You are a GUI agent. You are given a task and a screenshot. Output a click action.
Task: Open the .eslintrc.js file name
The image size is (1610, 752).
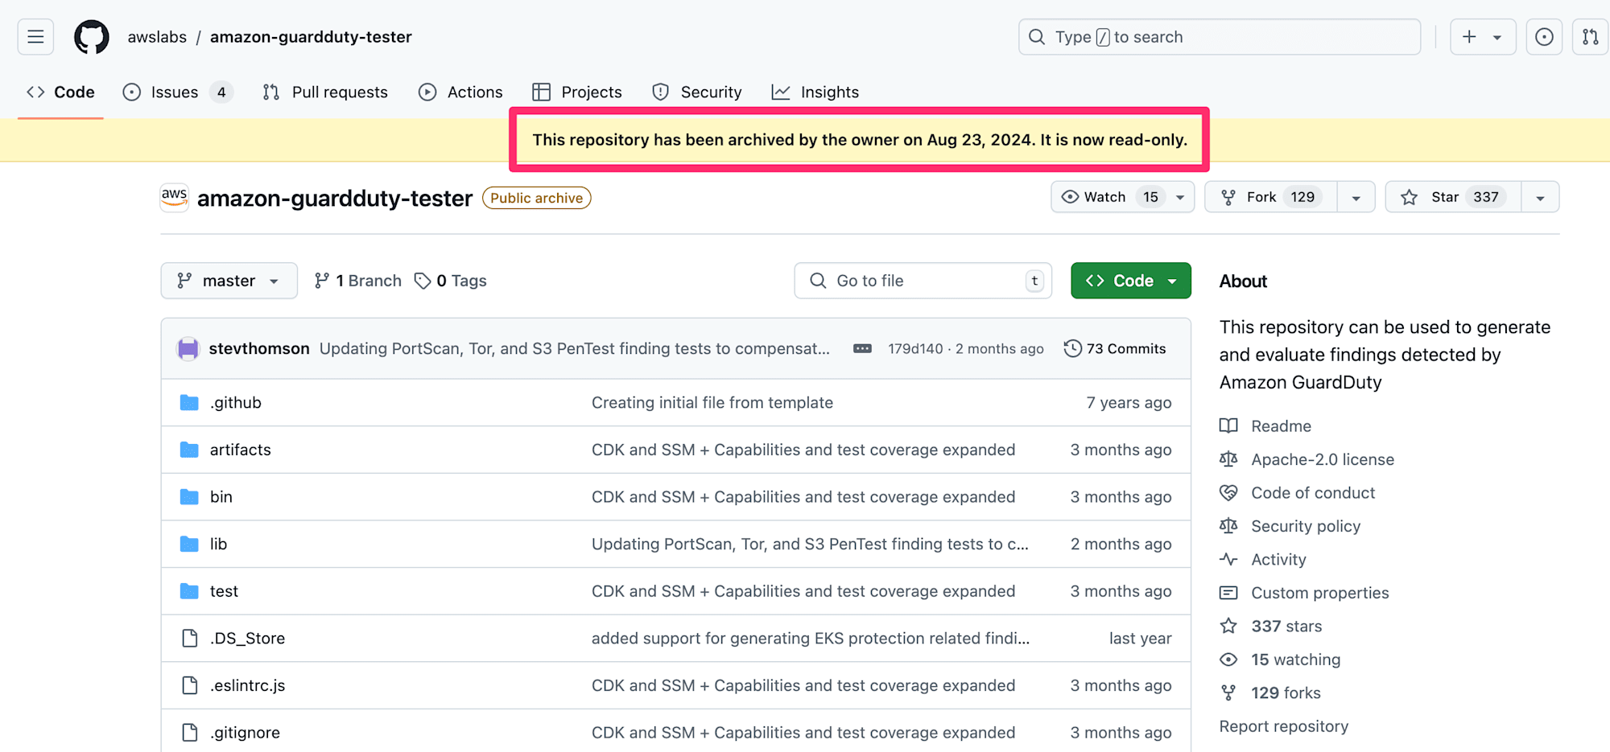pos(248,685)
